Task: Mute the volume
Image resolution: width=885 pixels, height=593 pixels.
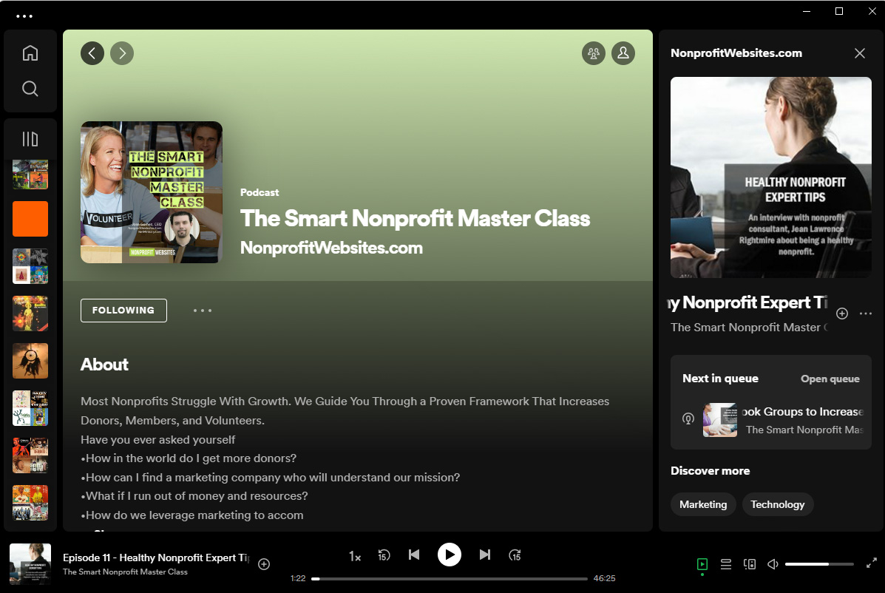Action: [773, 564]
